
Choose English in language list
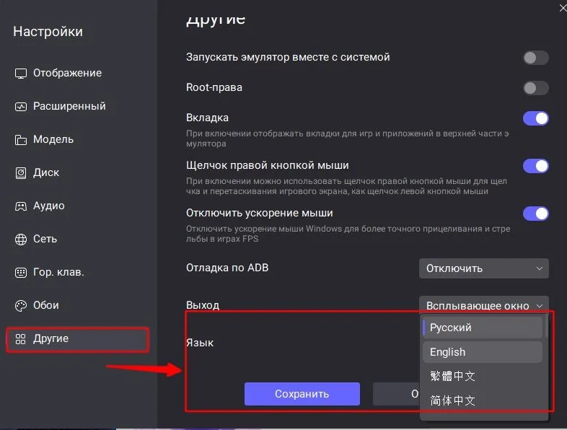click(x=483, y=352)
